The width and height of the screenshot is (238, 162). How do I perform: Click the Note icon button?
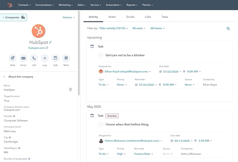click(x=13, y=58)
